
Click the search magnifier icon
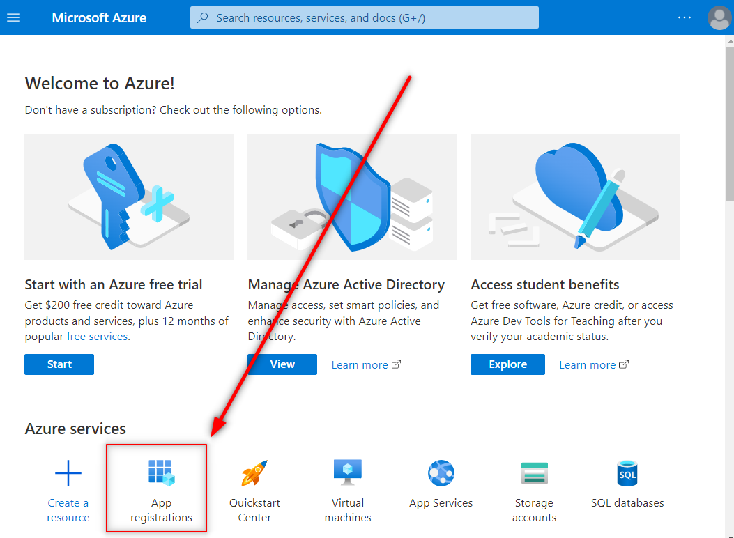(202, 17)
